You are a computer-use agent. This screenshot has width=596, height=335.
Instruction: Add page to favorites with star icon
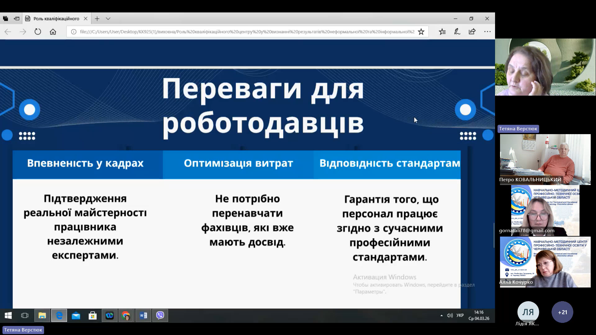coord(421,32)
